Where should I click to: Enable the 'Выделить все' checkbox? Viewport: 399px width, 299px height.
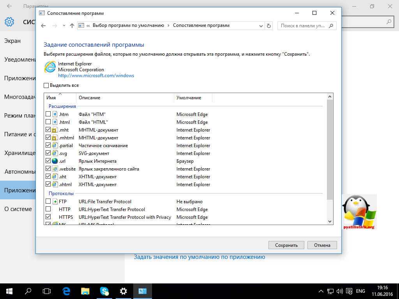[x=46, y=85]
